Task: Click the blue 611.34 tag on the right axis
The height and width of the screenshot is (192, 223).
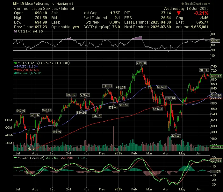Action: [x=216, y=95]
